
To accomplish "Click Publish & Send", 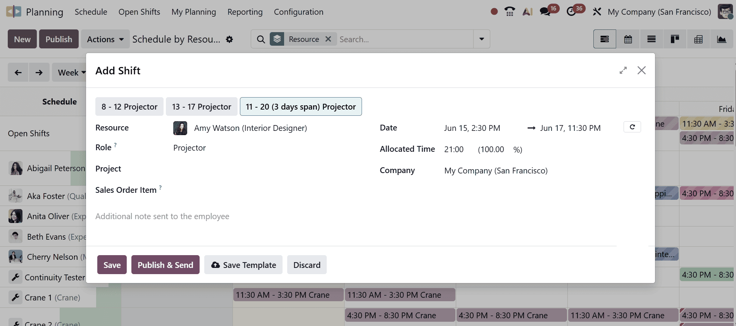I will click(x=165, y=265).
